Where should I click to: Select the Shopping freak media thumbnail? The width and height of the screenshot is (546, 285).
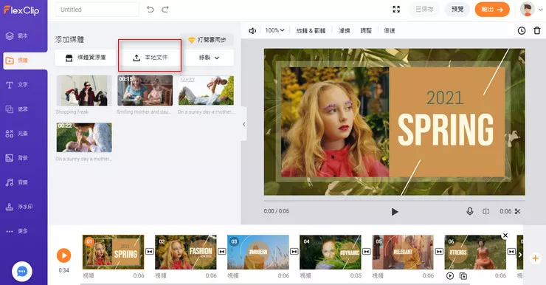(x=84, y=91)
